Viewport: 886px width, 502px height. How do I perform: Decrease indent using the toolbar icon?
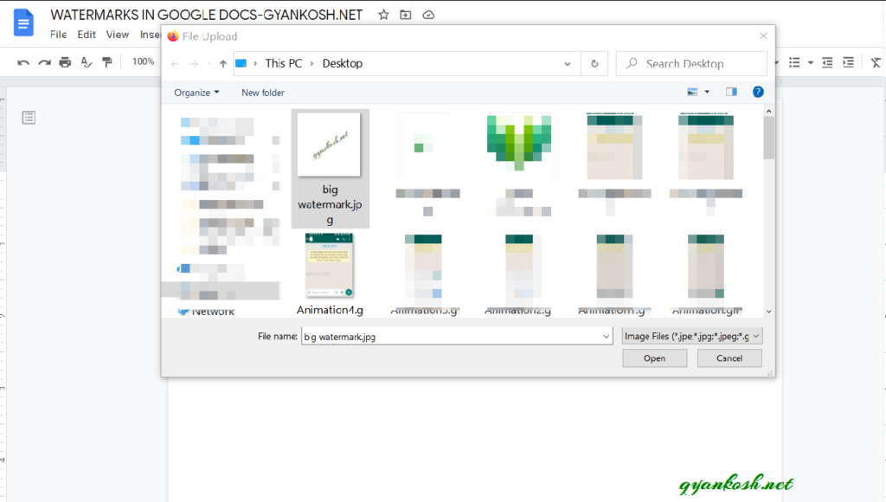[x=825, y=62]
